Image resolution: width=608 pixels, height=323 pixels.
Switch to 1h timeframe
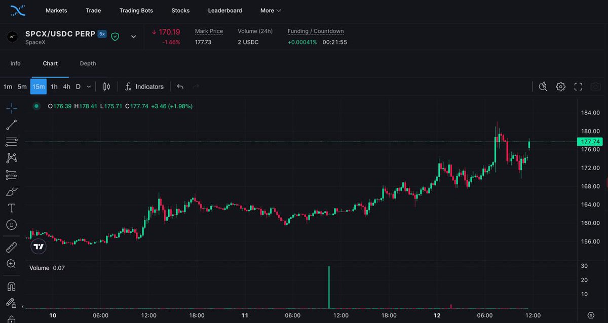click(x=54, y=87)
